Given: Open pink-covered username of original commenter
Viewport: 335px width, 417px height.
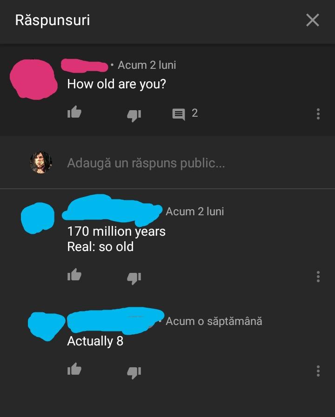Looking at the screenshot, I should pos(84,66).
